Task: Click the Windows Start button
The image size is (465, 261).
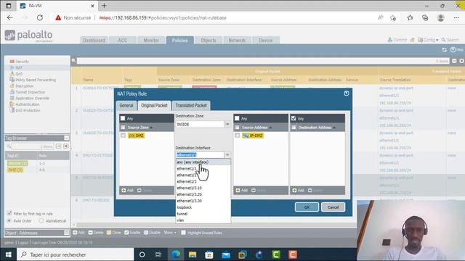Action: [x=8, y=254]
